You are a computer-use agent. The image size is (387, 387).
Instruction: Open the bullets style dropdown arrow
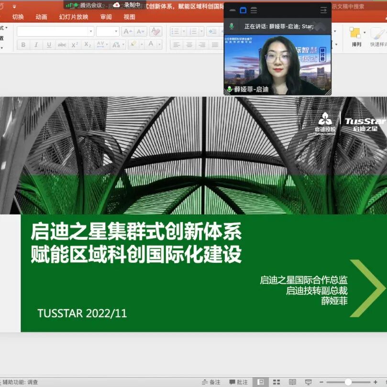click(x=184, y=32)
